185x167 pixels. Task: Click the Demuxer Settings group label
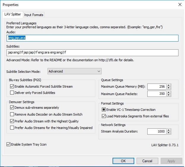22,102
